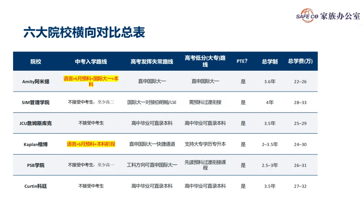The image size is (363, 198).
Task: Click the 25–29 tuition cell
Action: (x=300, y=124)
